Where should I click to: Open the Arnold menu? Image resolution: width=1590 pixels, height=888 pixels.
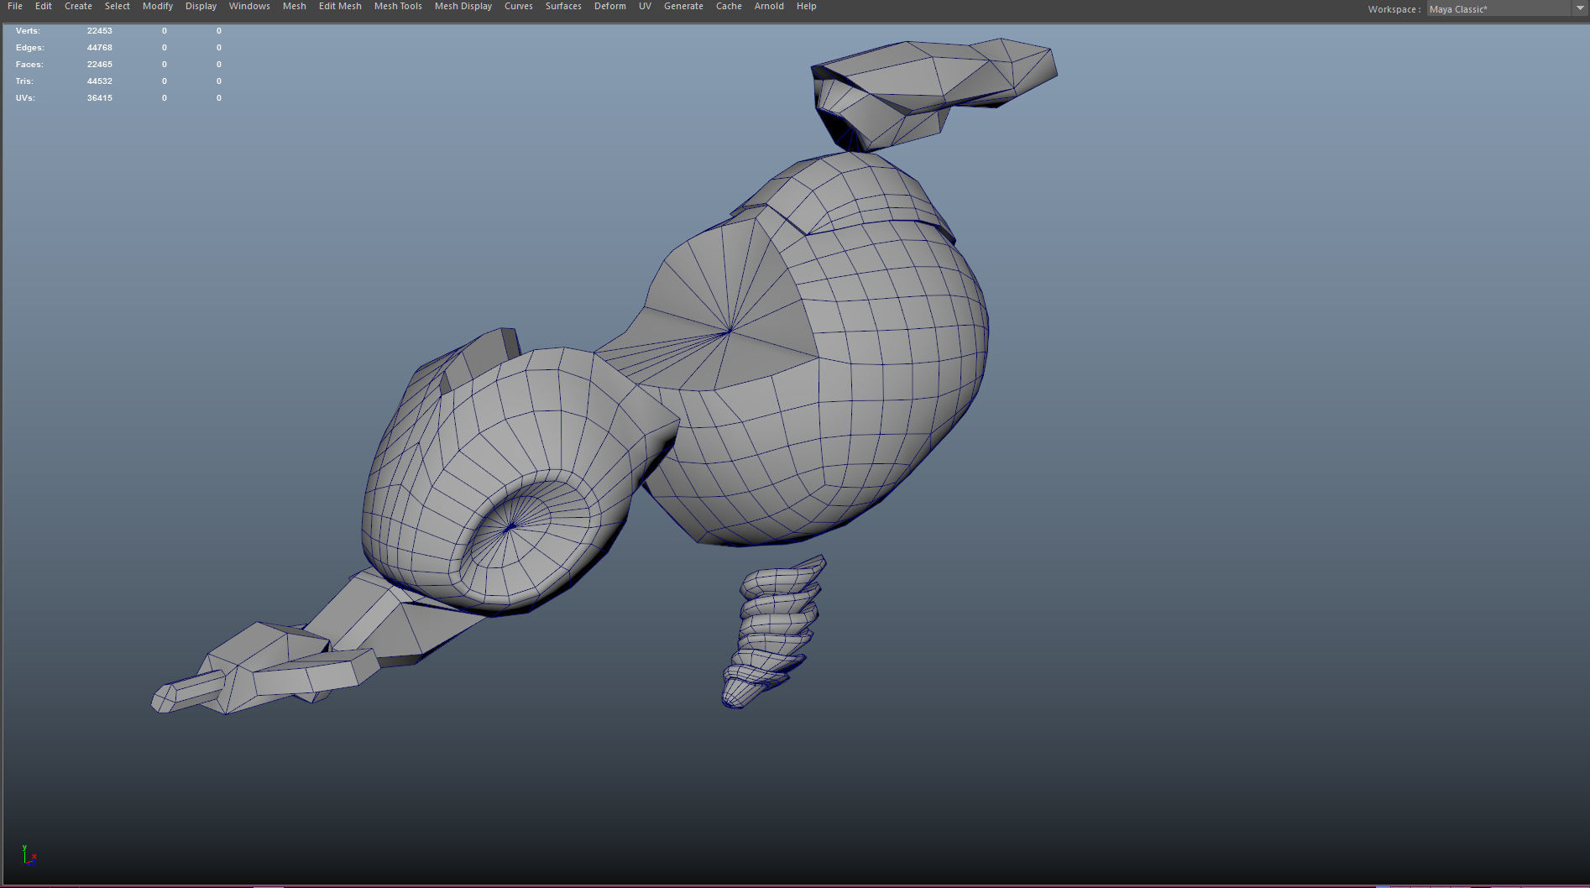click(x=769, y=7)
